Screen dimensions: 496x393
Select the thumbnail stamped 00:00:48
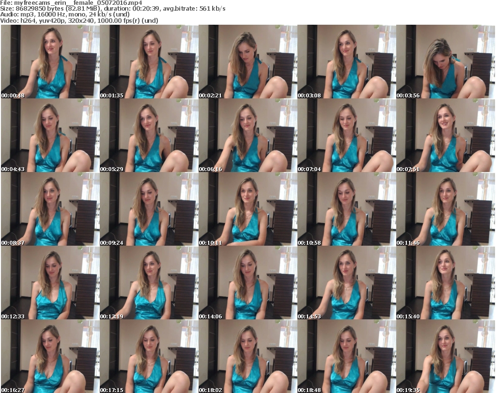50,62
